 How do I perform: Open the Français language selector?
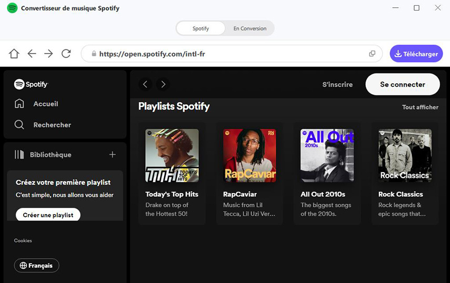click(x=36, y=266)
